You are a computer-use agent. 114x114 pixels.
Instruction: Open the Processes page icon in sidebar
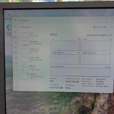15,32
